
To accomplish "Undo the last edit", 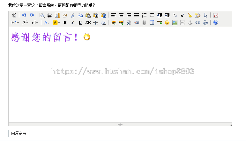I will pos(24,15).
